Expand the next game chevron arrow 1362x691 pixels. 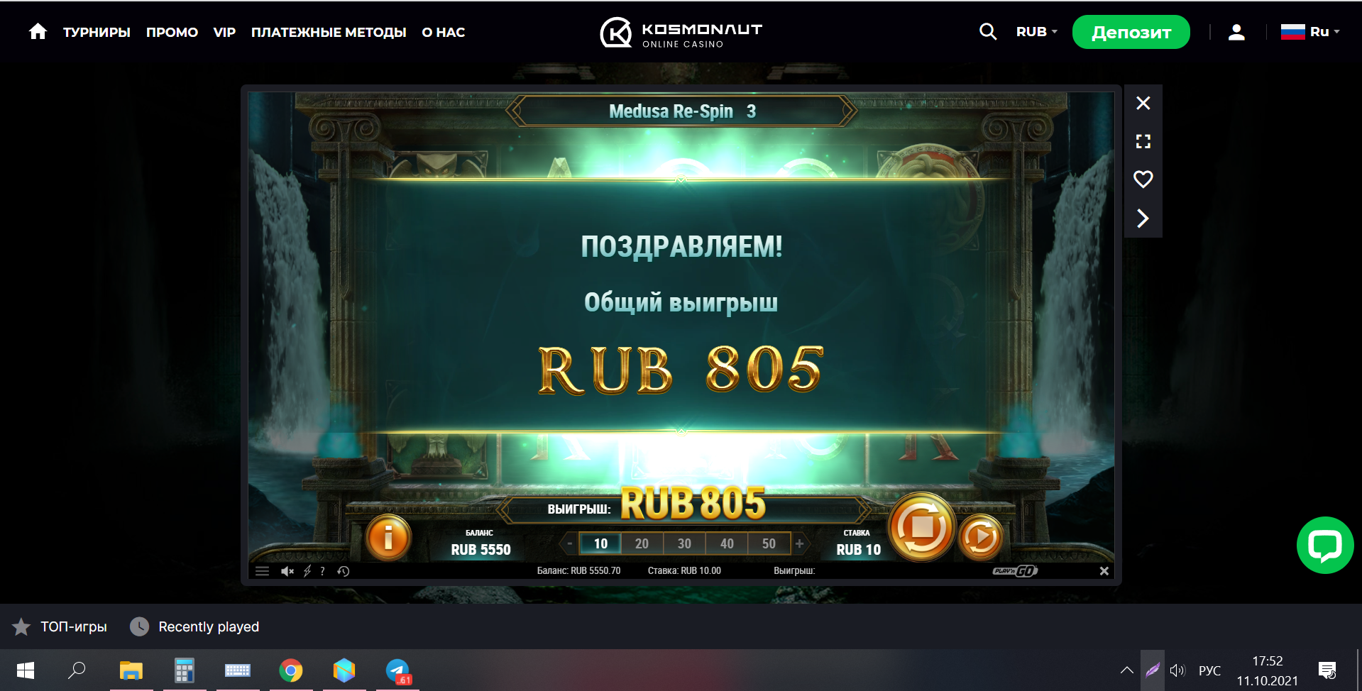pos(1143,218)
